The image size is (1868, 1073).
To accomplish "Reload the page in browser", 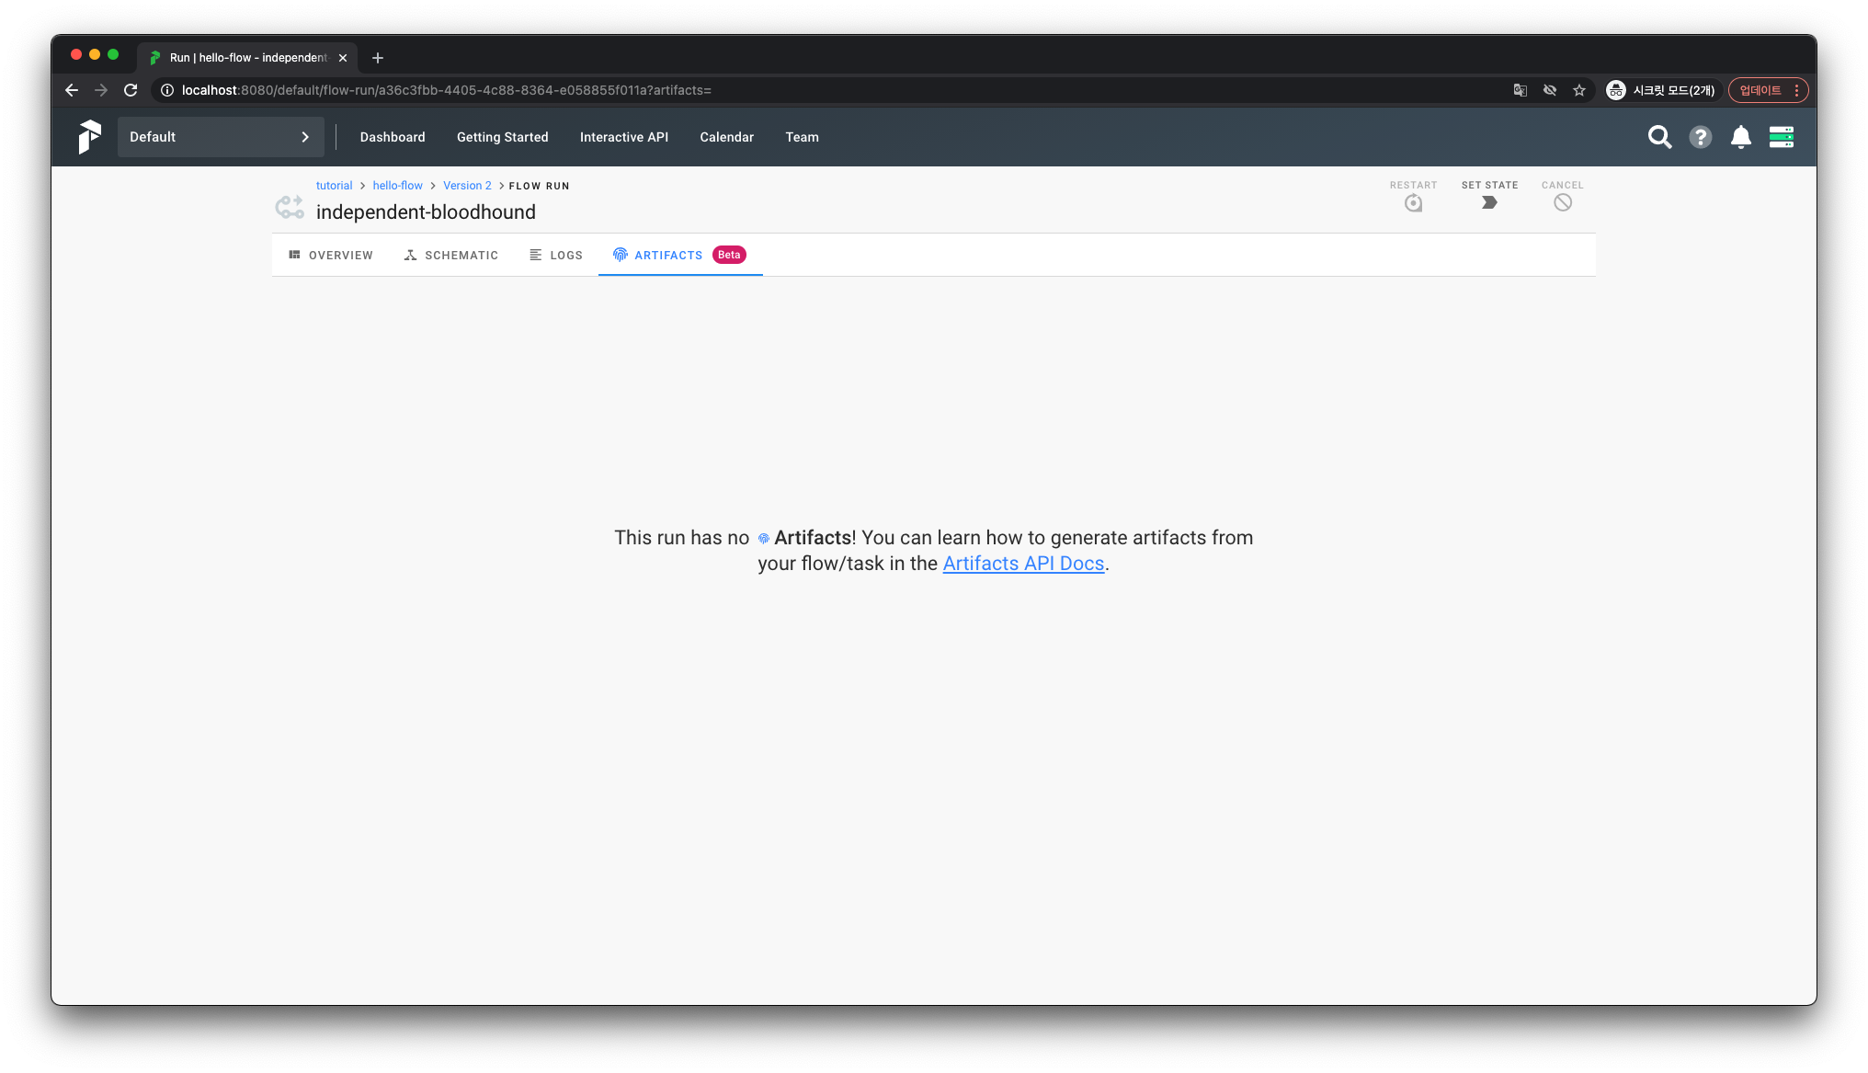I will [131, 90].
